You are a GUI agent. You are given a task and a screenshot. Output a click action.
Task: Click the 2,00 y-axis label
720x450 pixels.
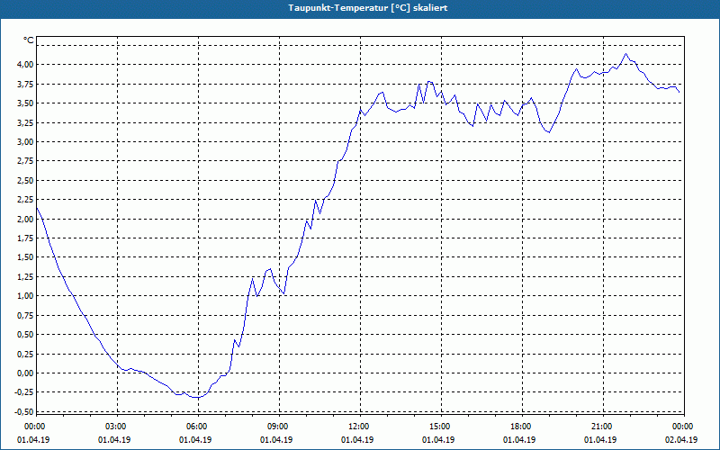click(25, 219)
